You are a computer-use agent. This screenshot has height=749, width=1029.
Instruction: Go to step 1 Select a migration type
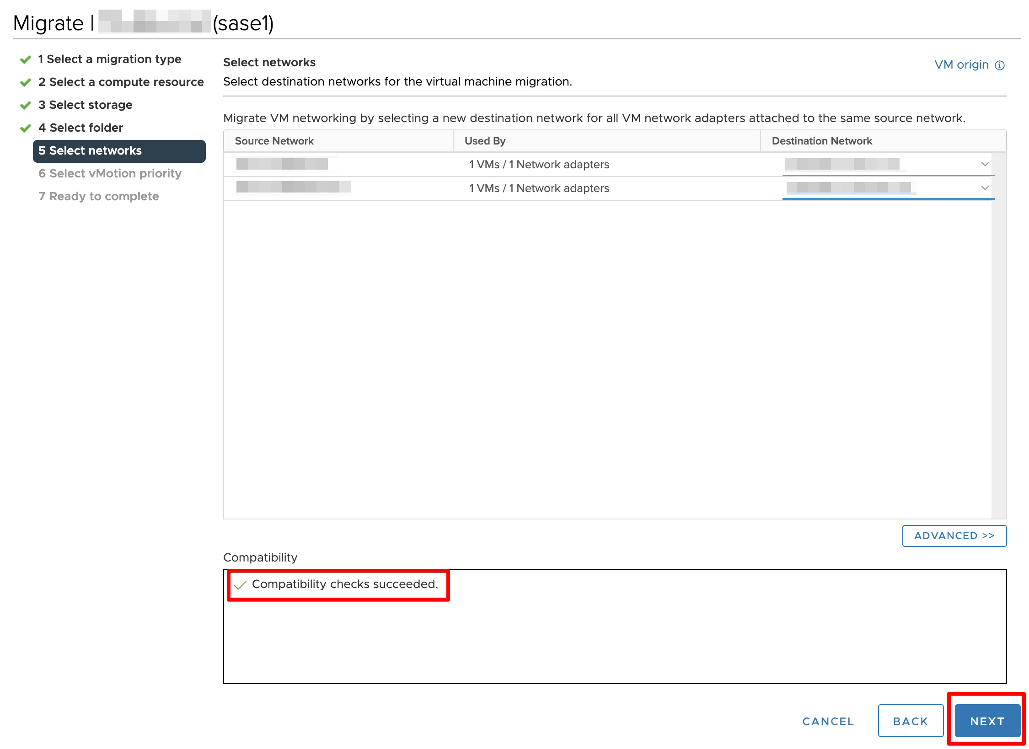110,59
